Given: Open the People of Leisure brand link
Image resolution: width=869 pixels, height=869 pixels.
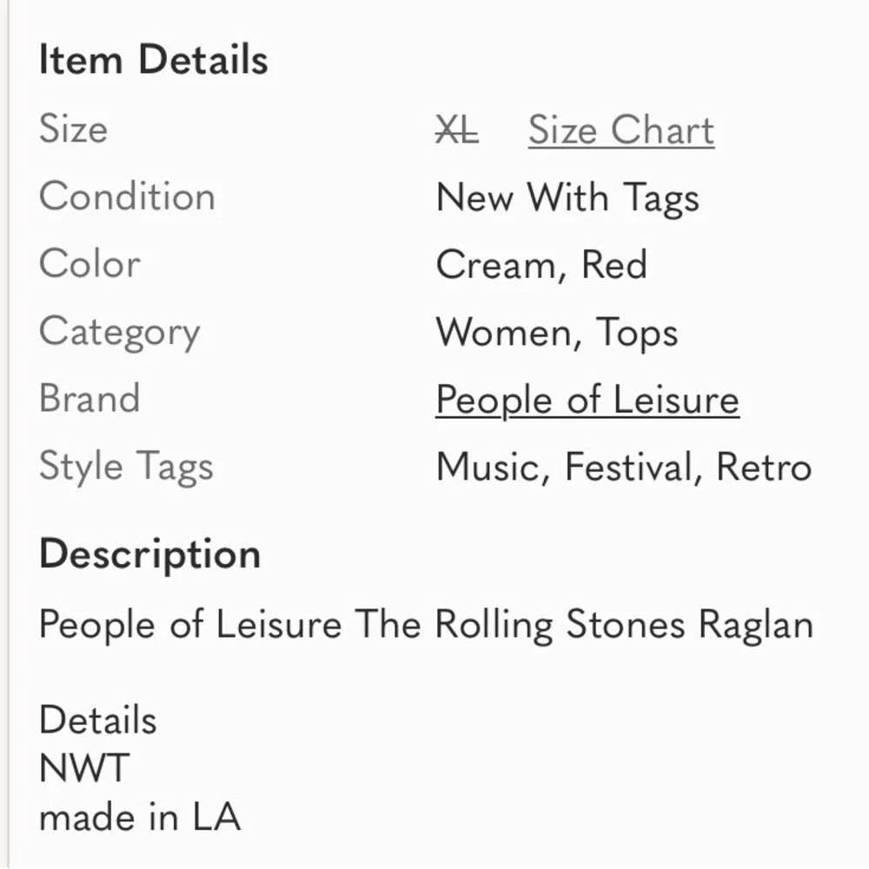Looking at the screenshot, I should coord(587,400).
